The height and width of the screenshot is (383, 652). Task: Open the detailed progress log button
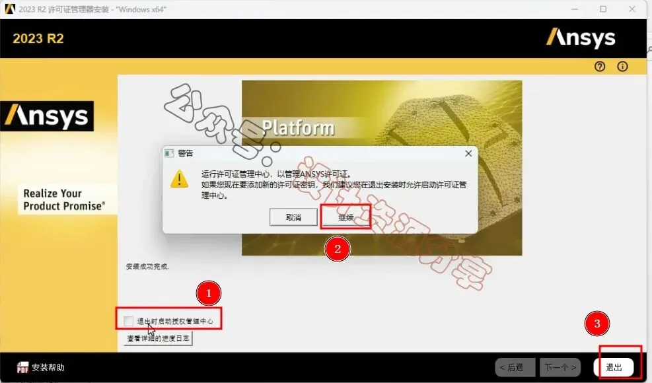(158, 338)
